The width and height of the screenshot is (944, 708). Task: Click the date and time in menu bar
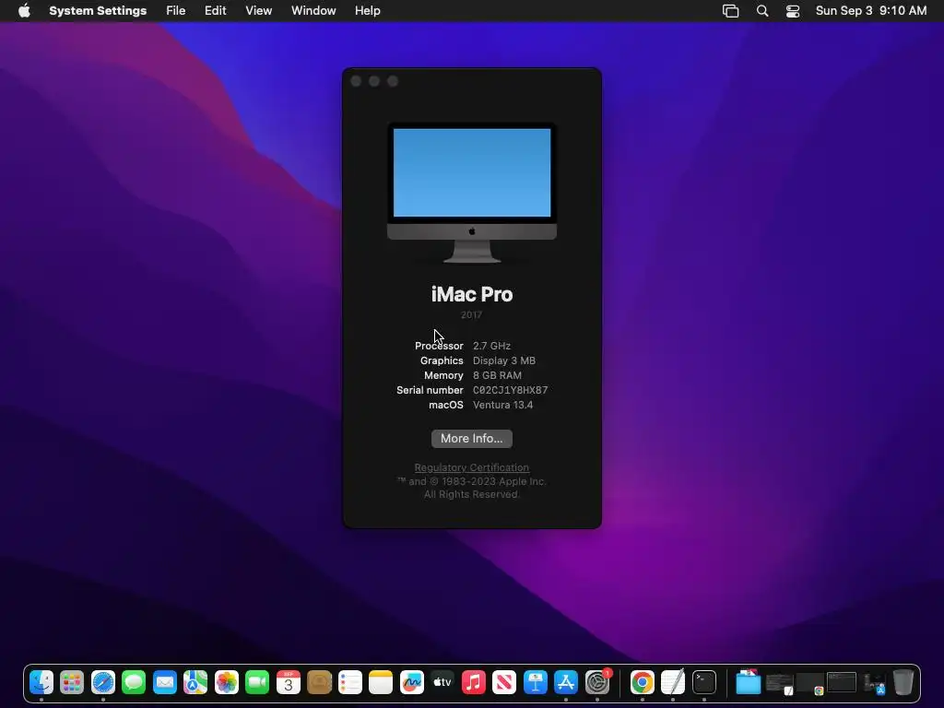[870, 10]
